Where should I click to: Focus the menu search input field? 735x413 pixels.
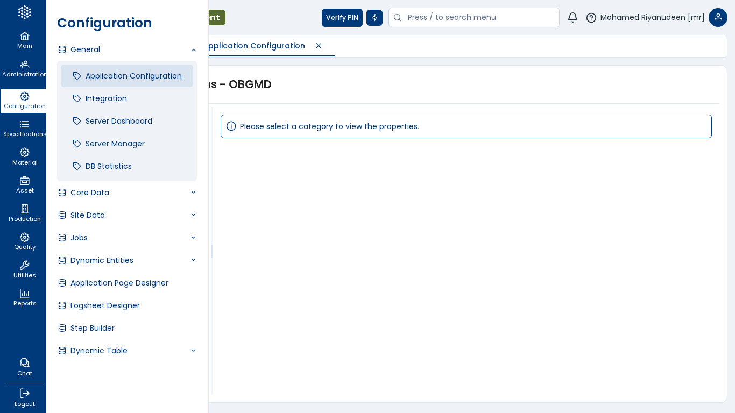coord(479,18)
